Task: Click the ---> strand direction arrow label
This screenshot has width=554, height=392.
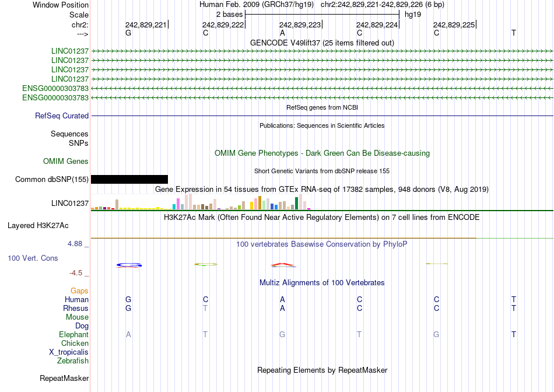Action: click(83, 34)
